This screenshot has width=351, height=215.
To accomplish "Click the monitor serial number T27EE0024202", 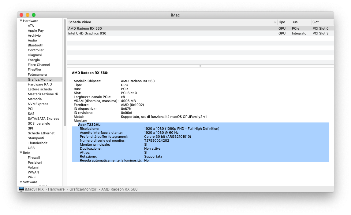I will click(157, 140).
